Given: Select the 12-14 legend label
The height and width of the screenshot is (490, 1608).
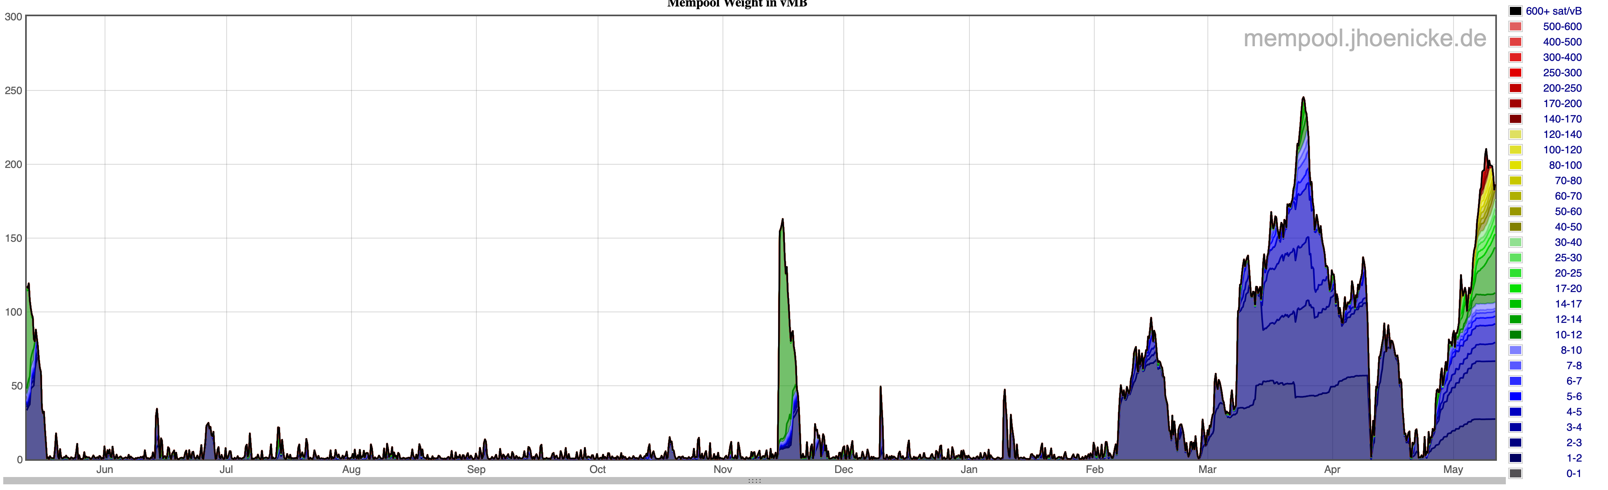Looking at the screenshot, I should point(1567,319).
